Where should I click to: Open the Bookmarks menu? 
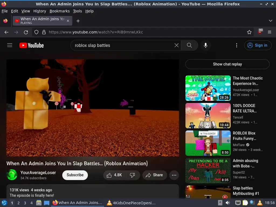coord(60,11)
